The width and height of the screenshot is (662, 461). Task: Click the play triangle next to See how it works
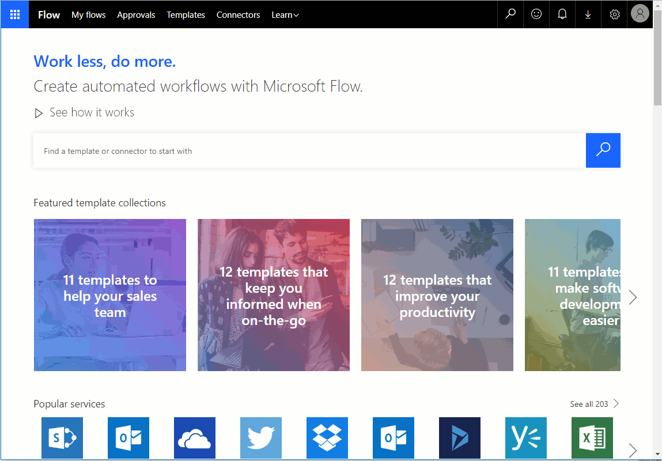tap(39, 113)
